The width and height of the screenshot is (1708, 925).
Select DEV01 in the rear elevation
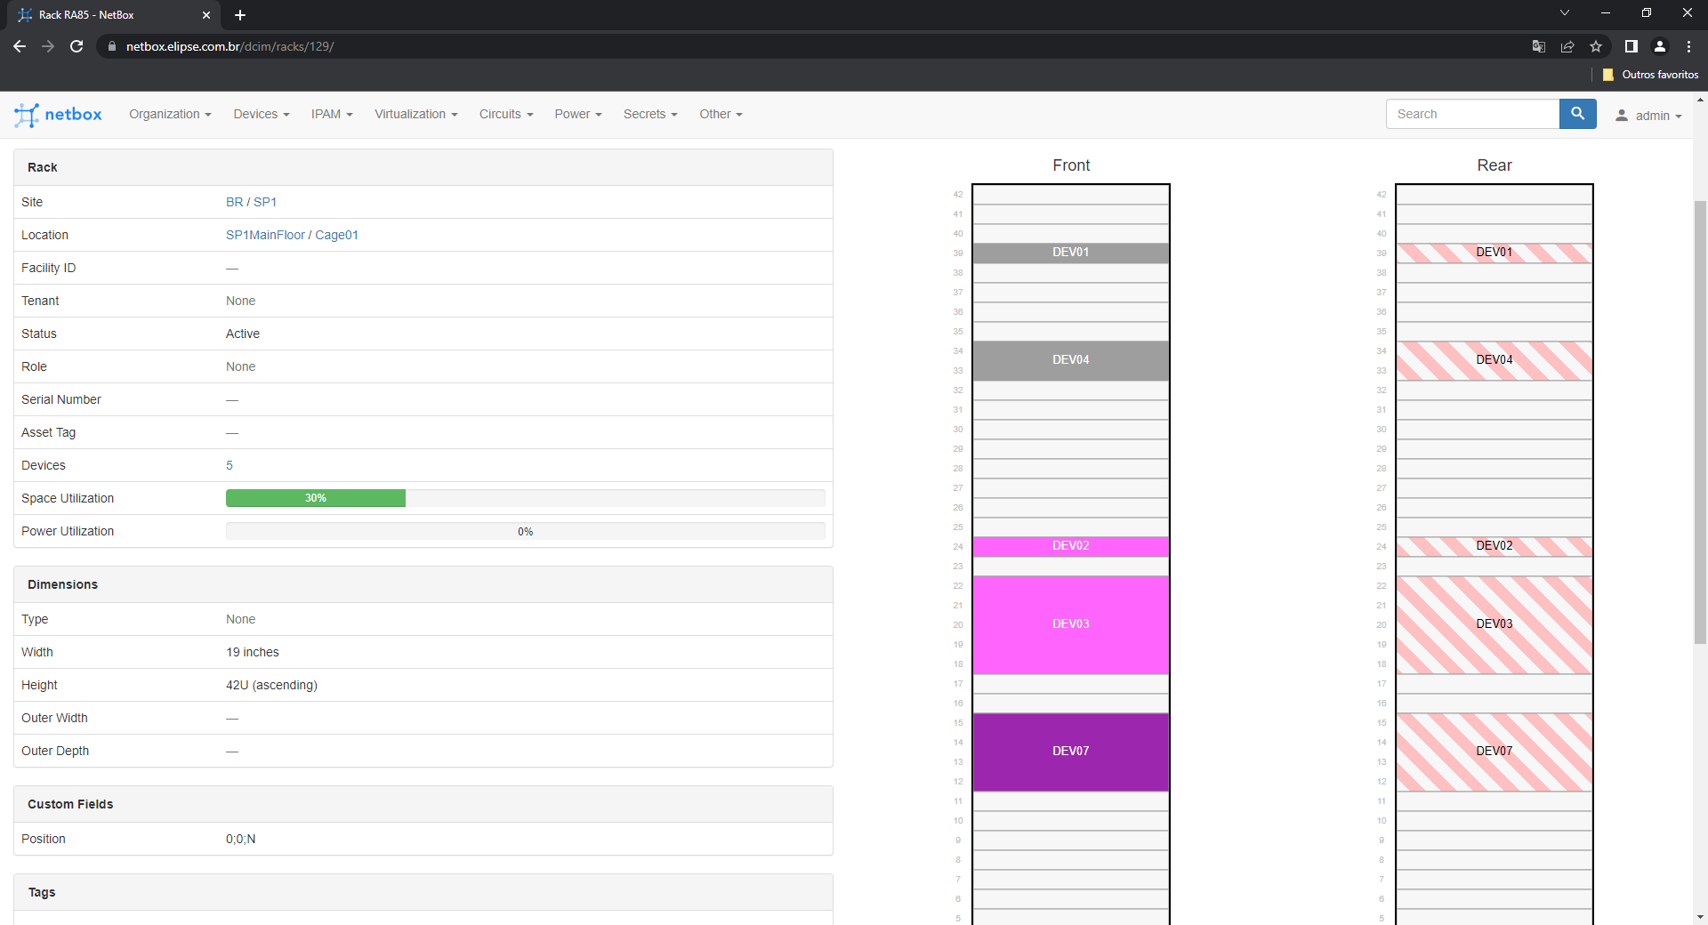1494,253
